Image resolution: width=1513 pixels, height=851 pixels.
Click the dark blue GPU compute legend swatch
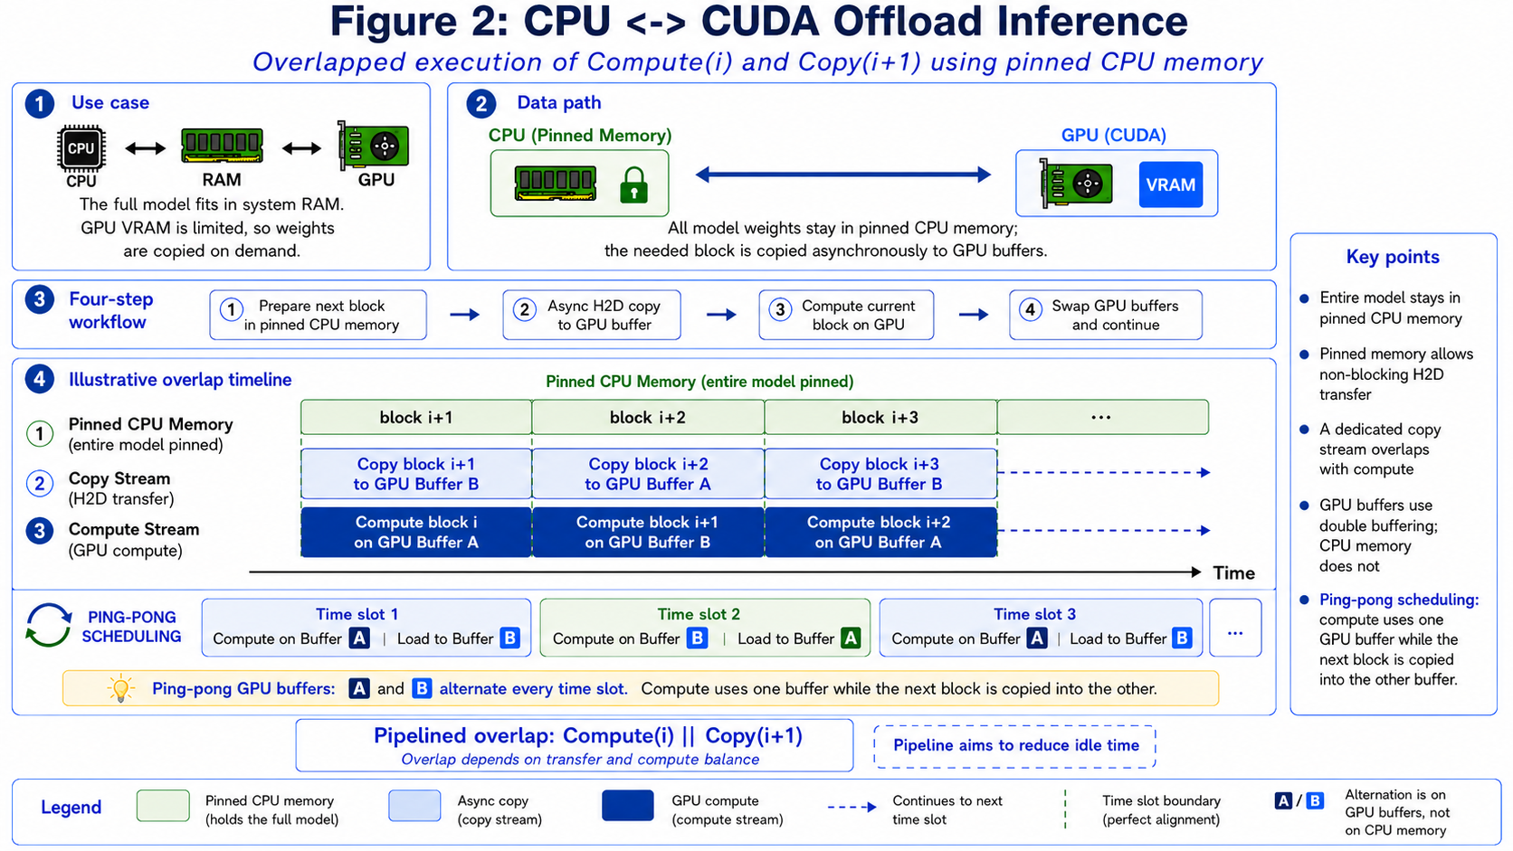pyautogui.click(x=628, y=806)
